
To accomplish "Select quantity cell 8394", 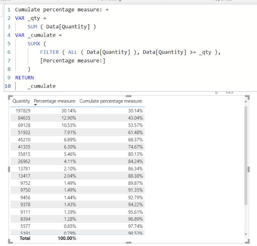I will coord(25,219).
